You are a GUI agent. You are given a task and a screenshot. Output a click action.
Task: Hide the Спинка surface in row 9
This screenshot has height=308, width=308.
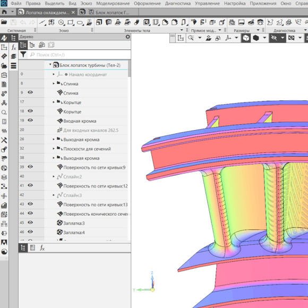coord(30,92)
